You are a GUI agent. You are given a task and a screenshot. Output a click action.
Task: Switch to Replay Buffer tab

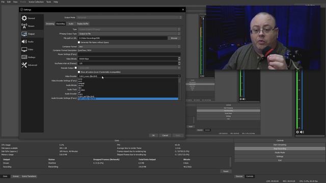click(83, 24)
